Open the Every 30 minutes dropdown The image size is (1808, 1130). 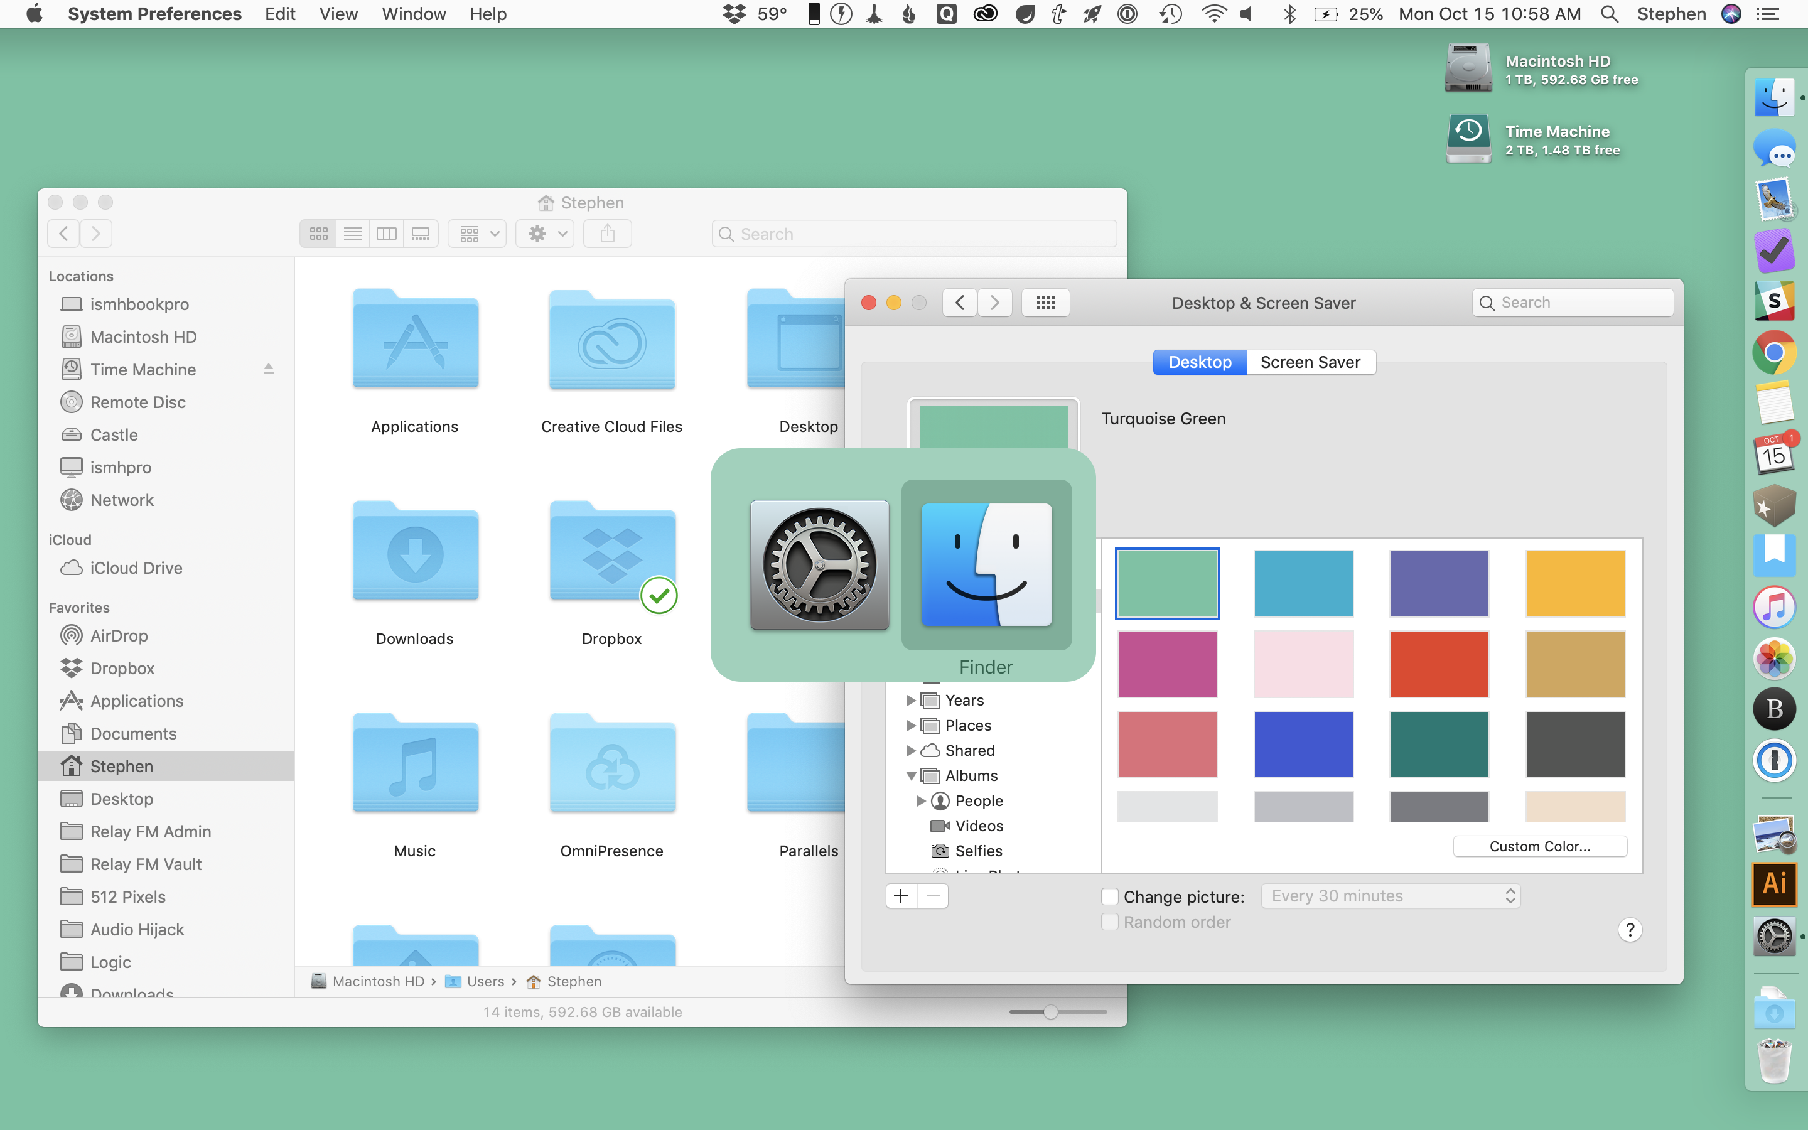pyautogui.click(x=1391, y=896)
